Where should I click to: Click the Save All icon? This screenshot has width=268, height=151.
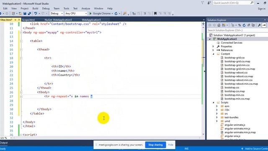coord(29,13)
